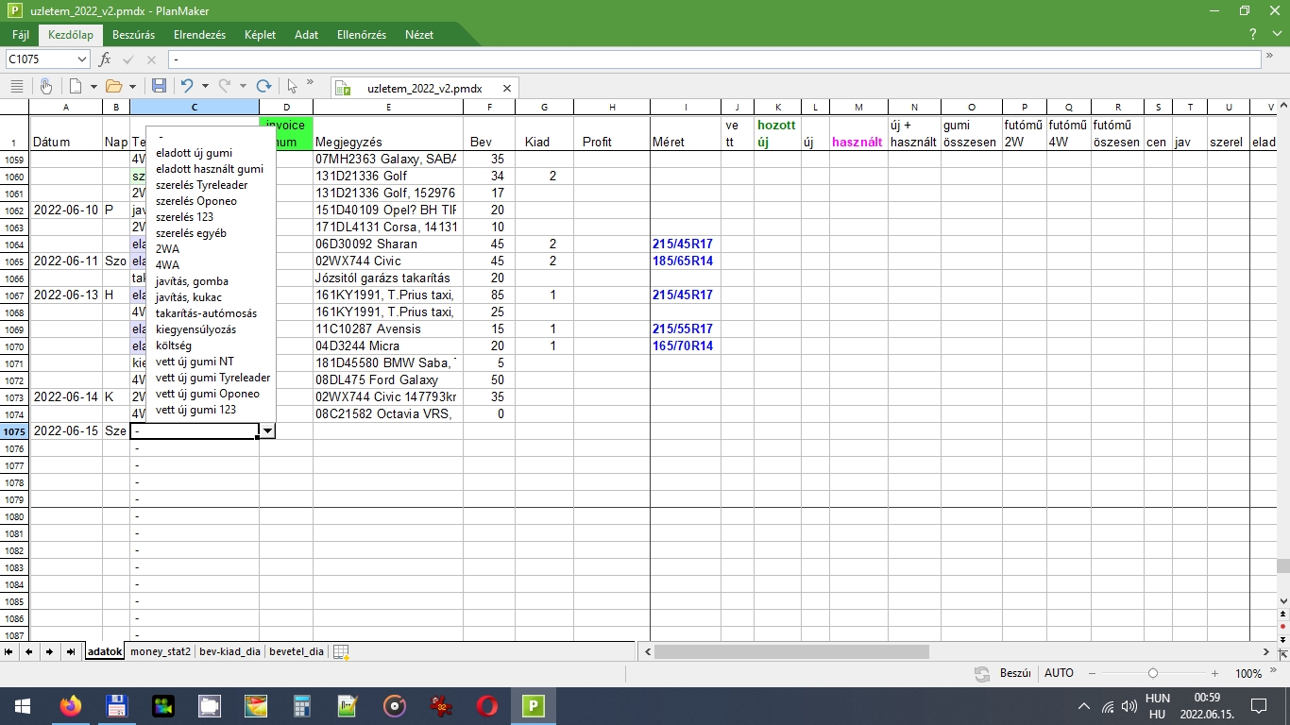Screen dimensions: 1290x725
Task: Open the Beszúrás ribbon tab
Action: (133, 35)
